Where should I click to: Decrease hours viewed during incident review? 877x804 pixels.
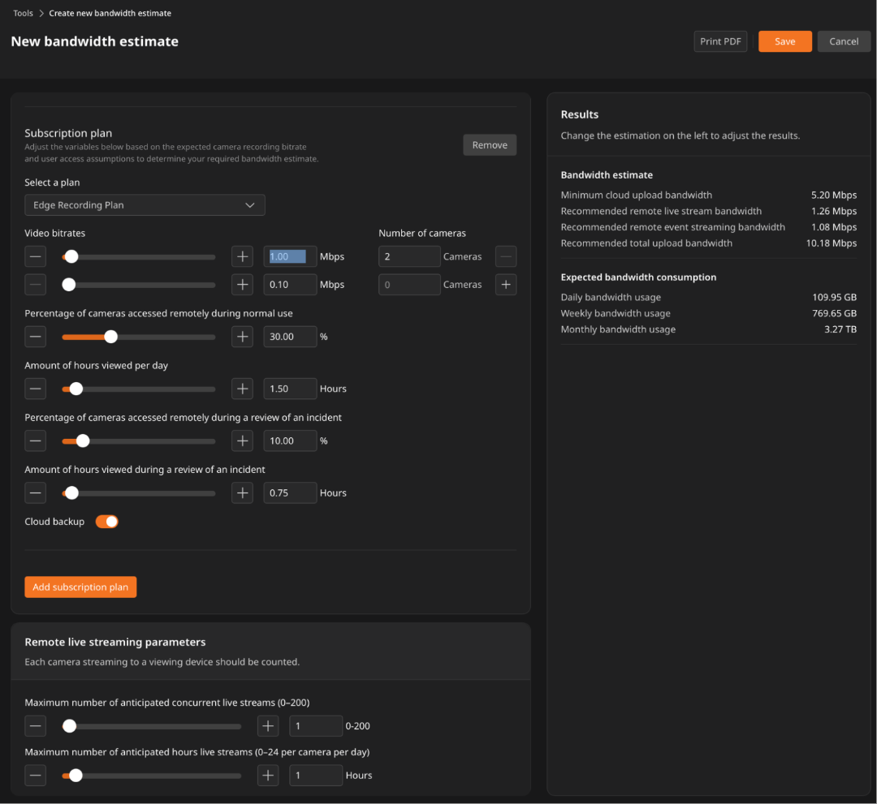tap(35, 492)
